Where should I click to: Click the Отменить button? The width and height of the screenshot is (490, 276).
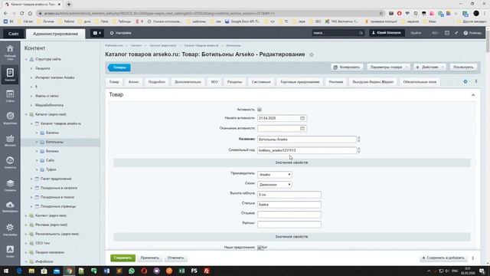click(175, 258)
